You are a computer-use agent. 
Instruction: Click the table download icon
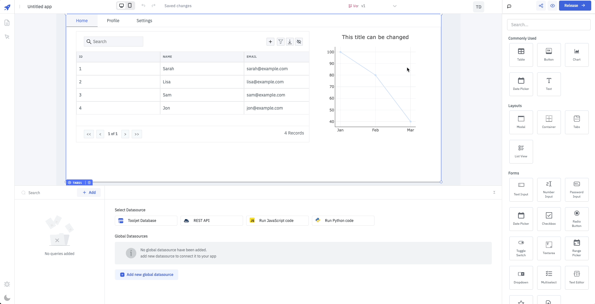(290, 42)
